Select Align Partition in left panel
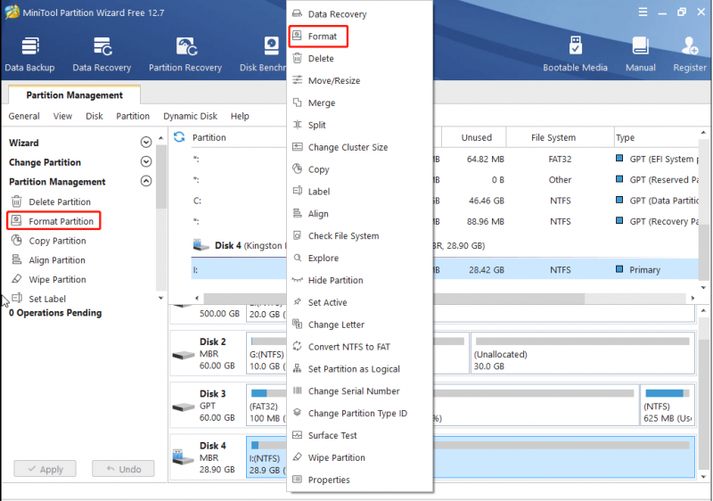 (x=48, y=260)
